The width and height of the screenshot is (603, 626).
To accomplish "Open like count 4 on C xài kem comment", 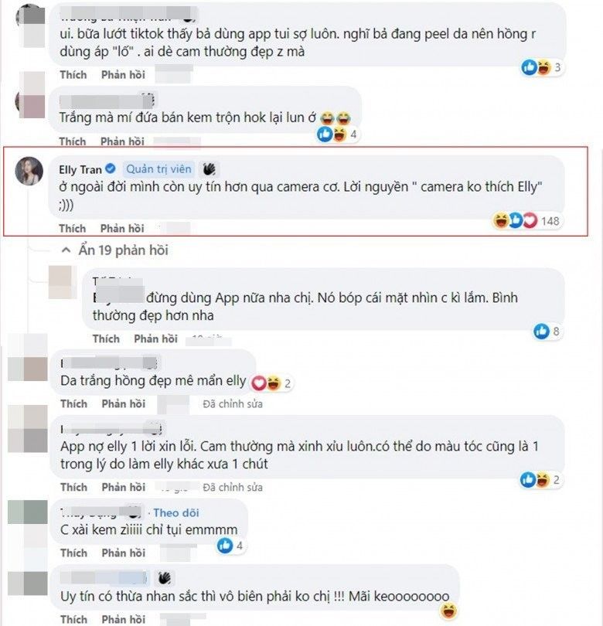I will tap(230, 546).
